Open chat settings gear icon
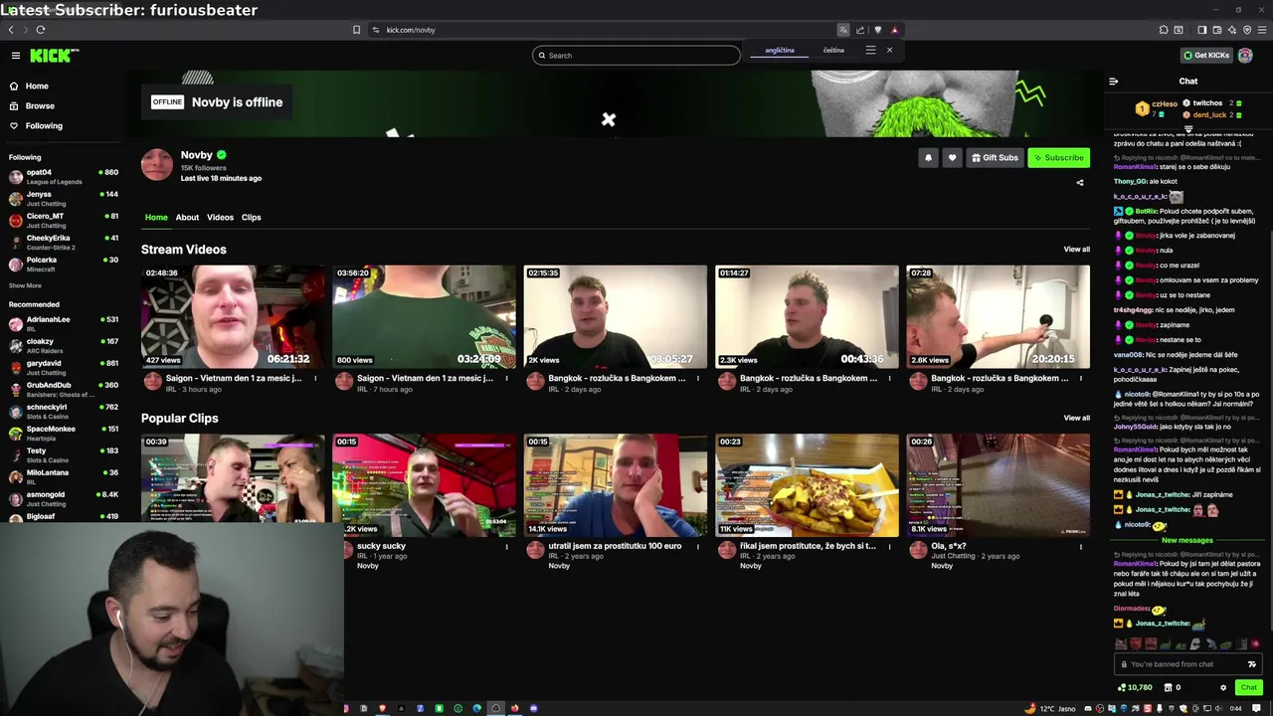Image resolution: width=1273 pixels, height=716 pixels. [1223, 687]
